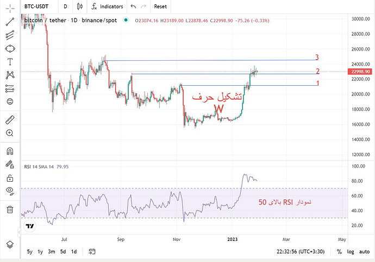Screen dimensions: 375x262
Task: Select the trend line drawing tool
Action: tap(10, 22)
